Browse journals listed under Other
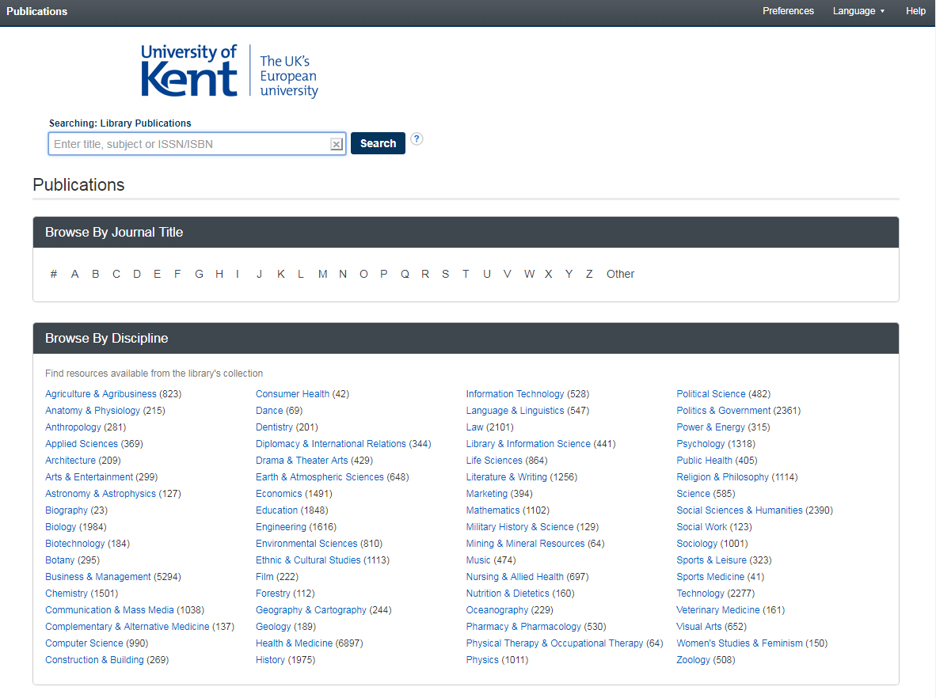This screenshot has width=936, height=698. (620, 274)
